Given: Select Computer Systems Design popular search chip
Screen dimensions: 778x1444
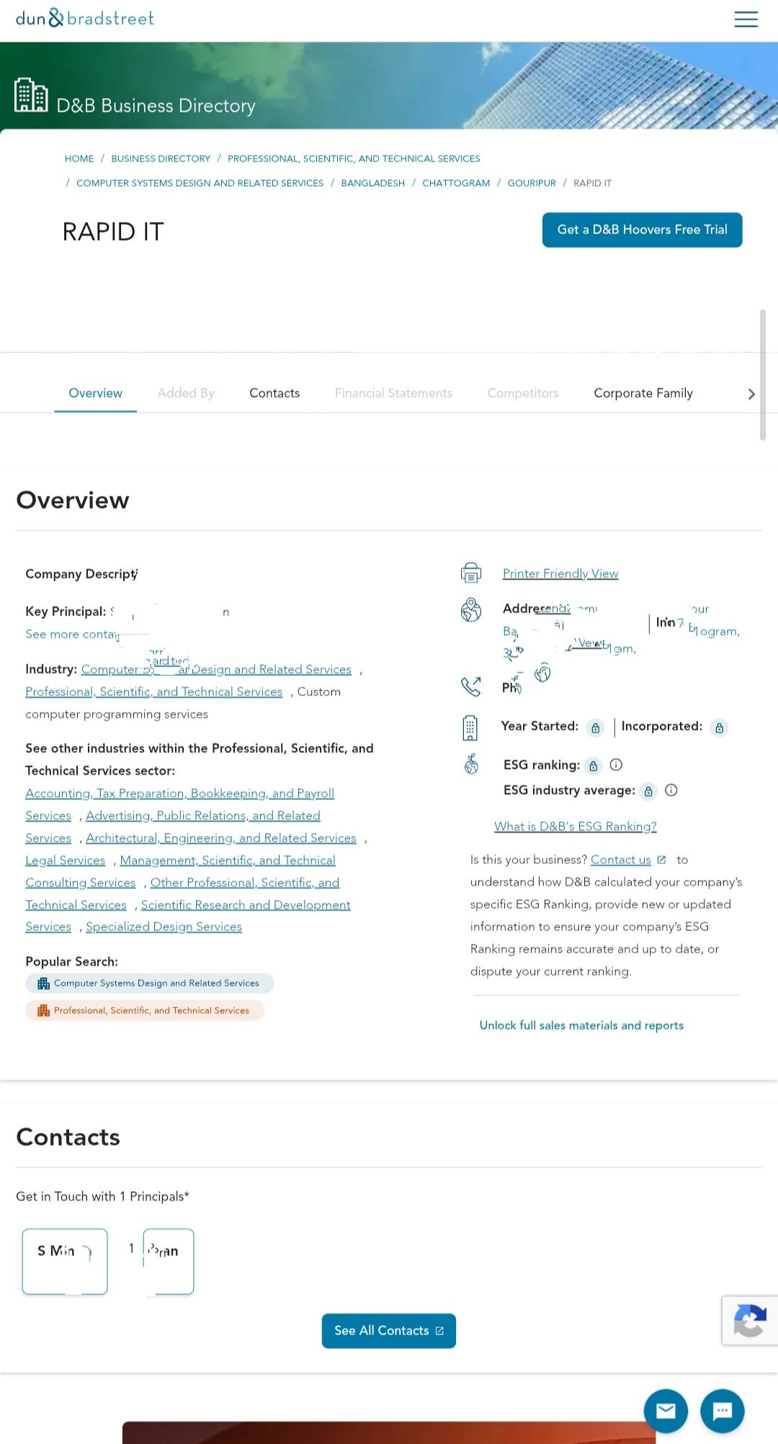Looking at the screenshot, I should click(x=149, y=984).
